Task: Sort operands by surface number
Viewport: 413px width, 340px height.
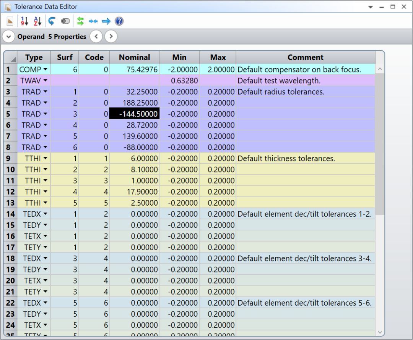Action: [24, 21]
